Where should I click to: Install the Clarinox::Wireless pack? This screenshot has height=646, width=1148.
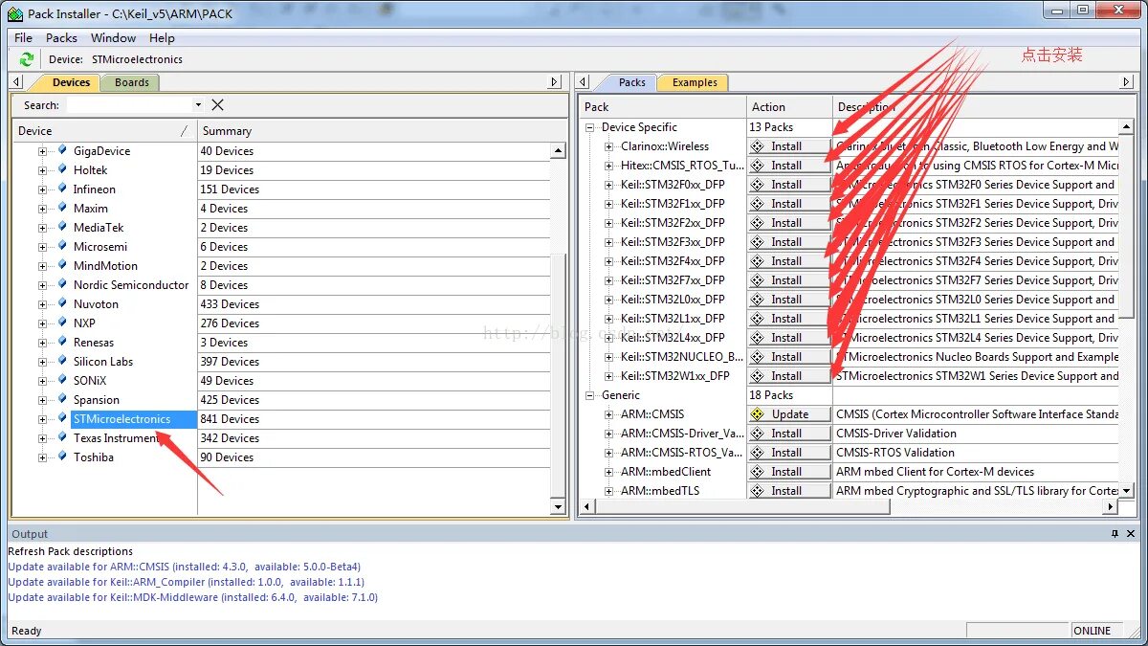point(789,146)
